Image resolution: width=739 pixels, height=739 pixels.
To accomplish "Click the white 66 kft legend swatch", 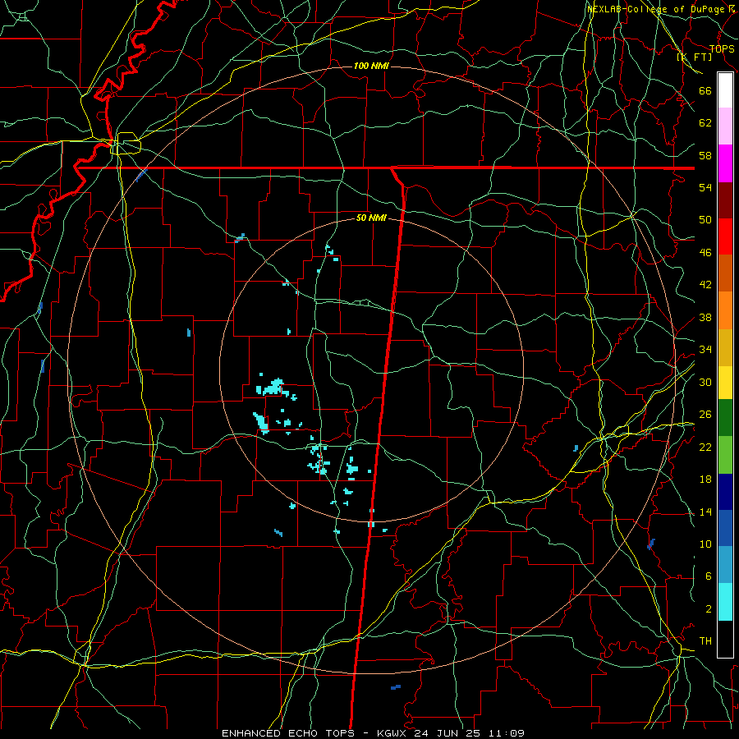I will point(725,90).
